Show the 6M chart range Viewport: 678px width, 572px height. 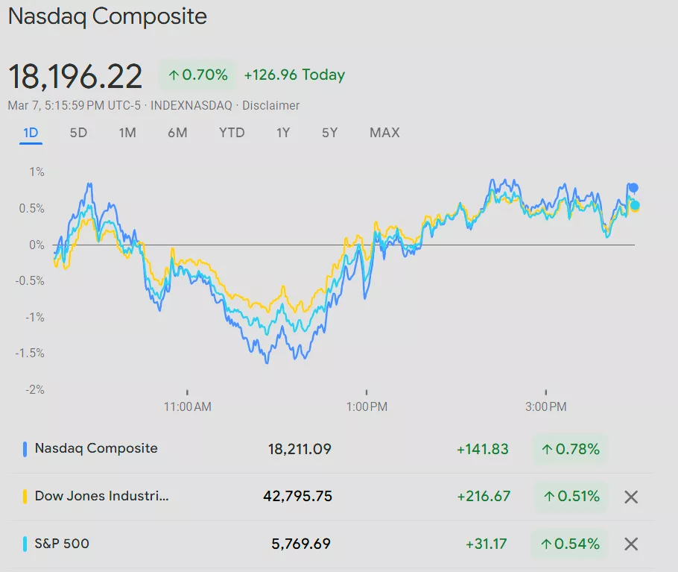[177, 133]
